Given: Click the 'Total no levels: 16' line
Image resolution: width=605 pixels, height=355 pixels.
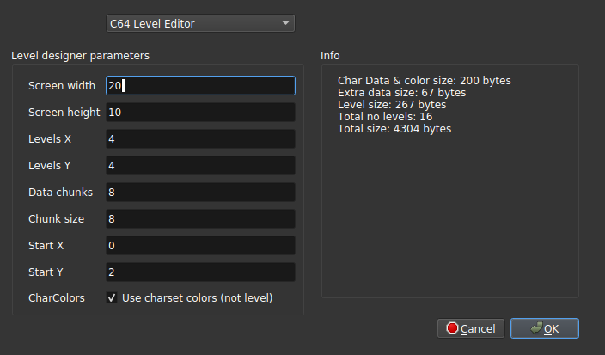Looking at the screenshot, I should click(385, 117).
